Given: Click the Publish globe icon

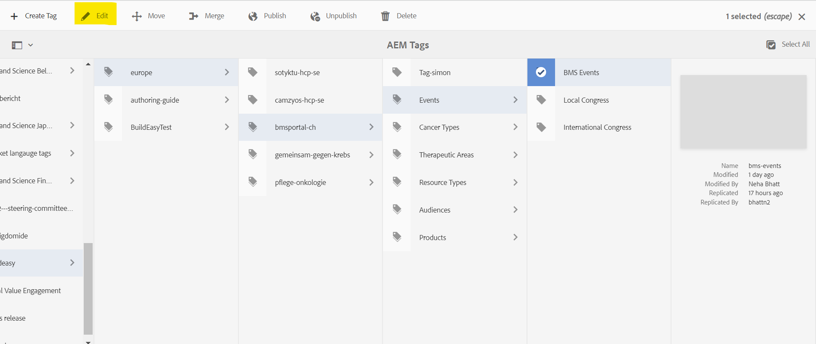Looking at the screenshot, I should tap(253, 16).
